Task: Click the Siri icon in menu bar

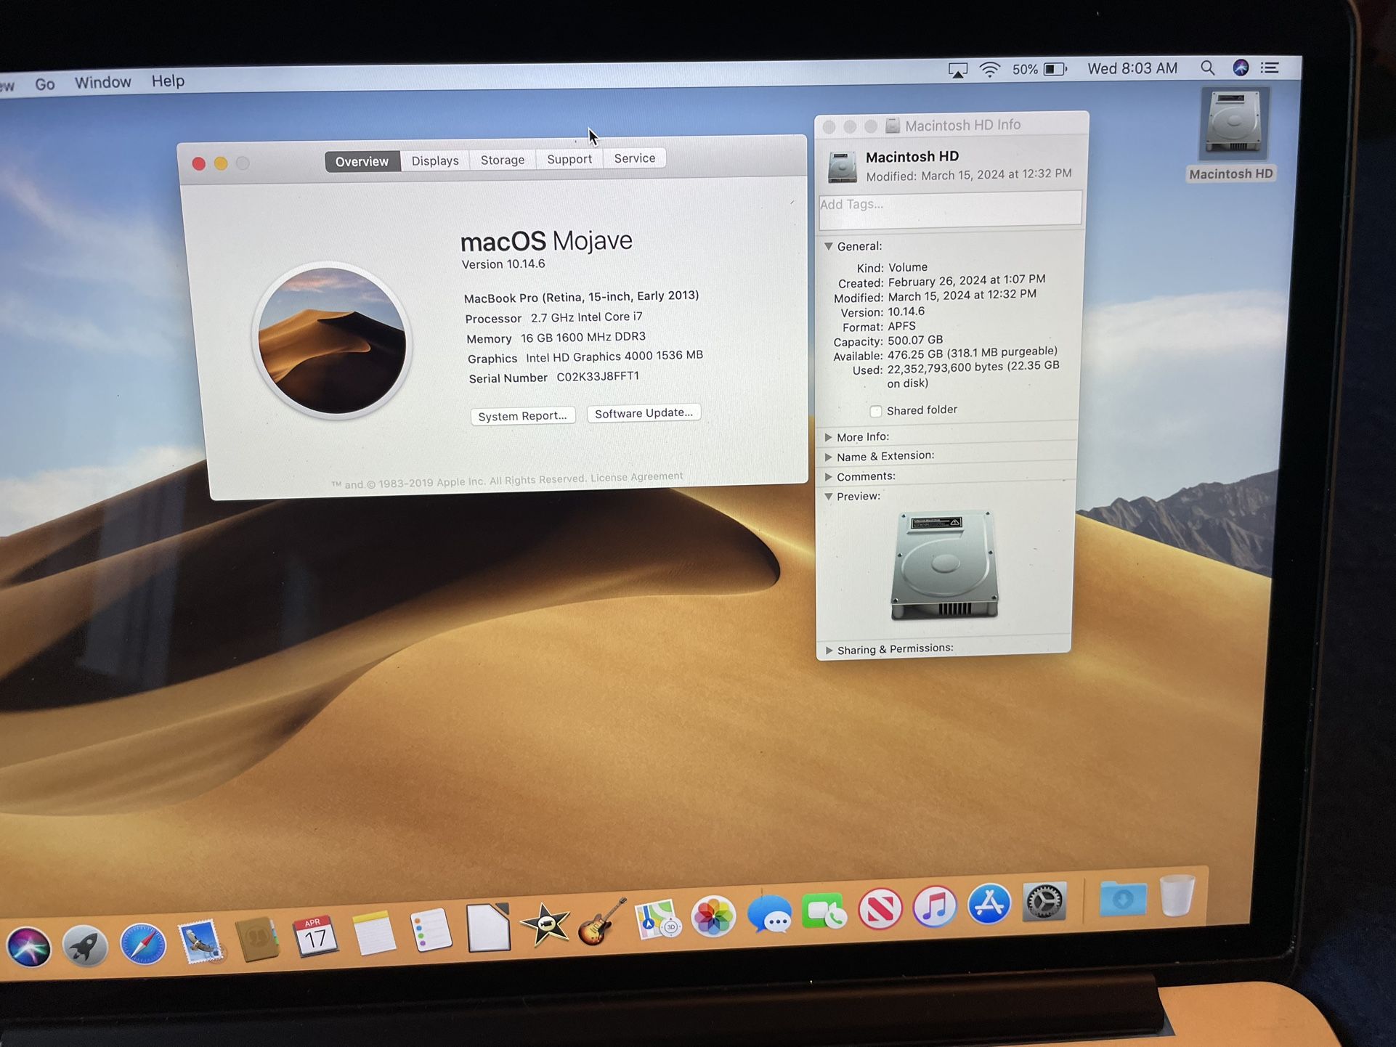Action: point(1241,68)
